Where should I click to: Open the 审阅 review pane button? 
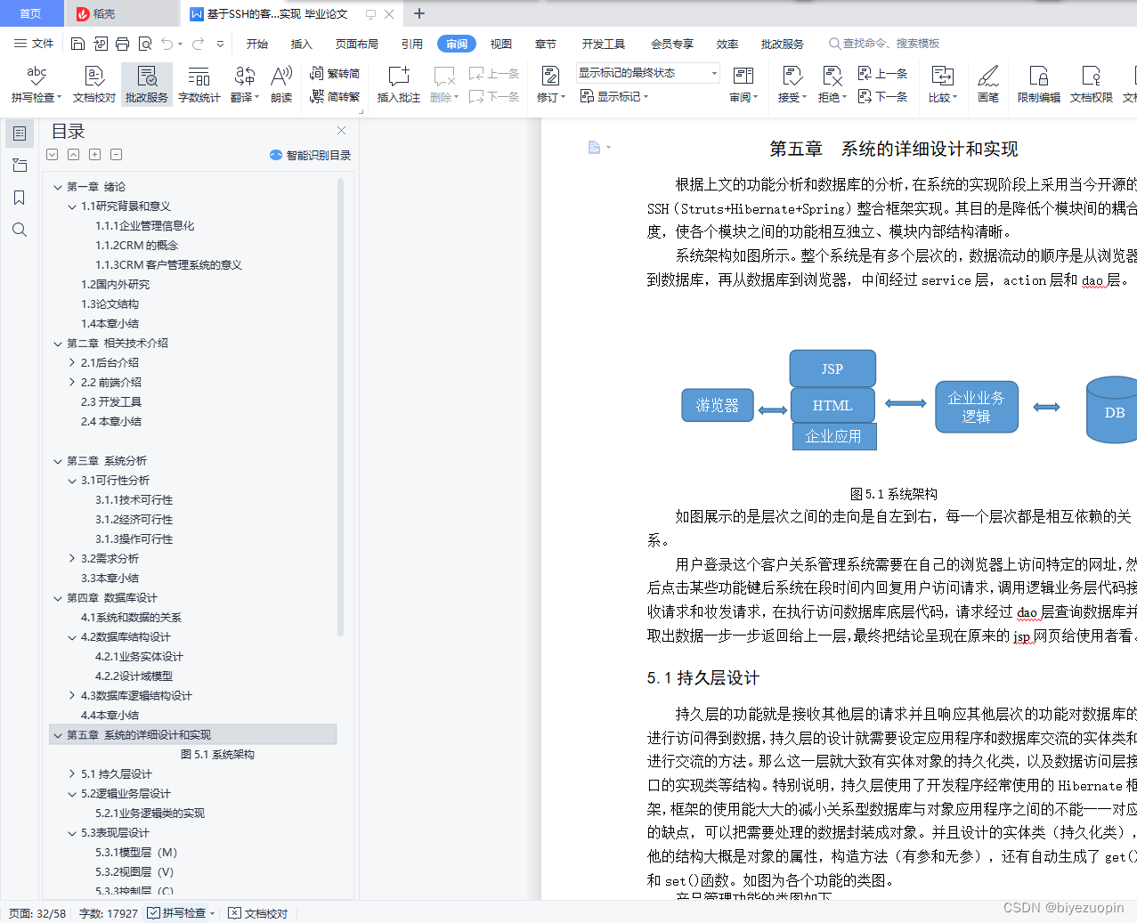click(x=743, y=85)
